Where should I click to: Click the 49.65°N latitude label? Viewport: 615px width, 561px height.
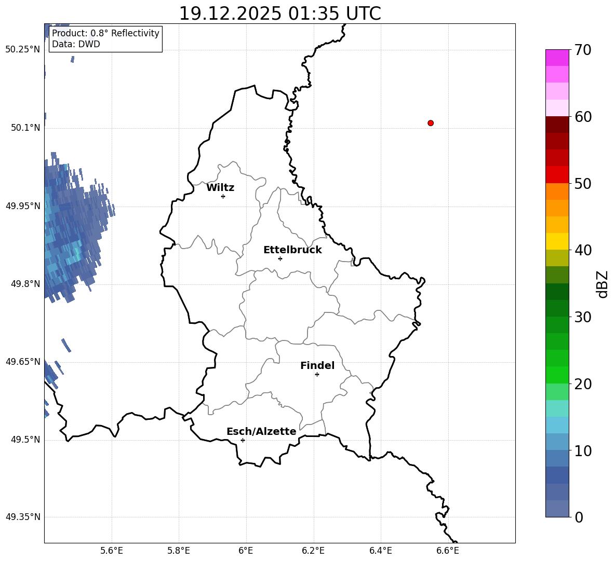point(23,362)
